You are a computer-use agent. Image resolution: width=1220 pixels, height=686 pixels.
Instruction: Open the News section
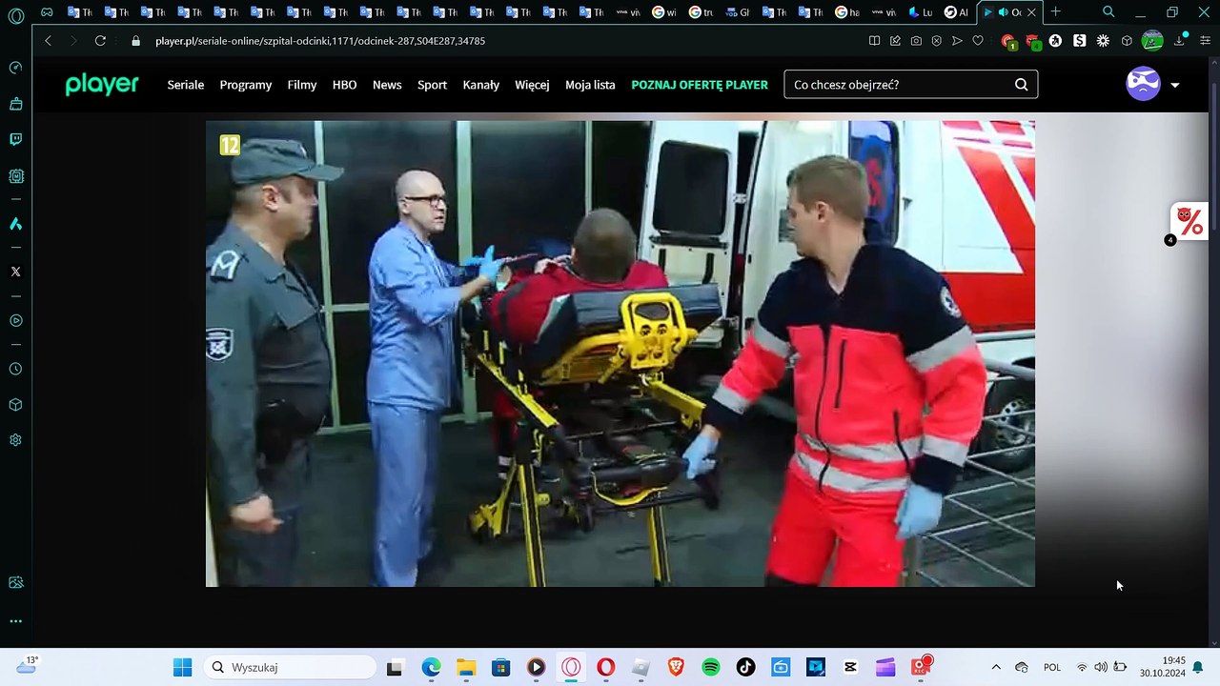387,85
